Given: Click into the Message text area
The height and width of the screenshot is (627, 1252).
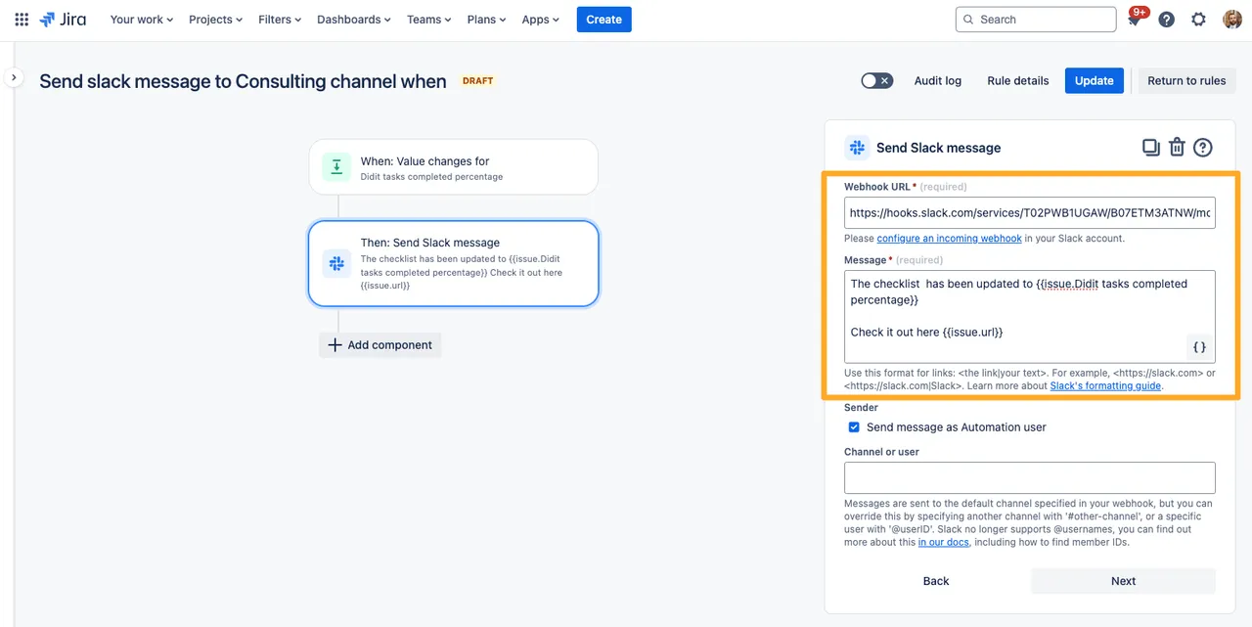Looking at the screenshot, I should point(1030,316).
